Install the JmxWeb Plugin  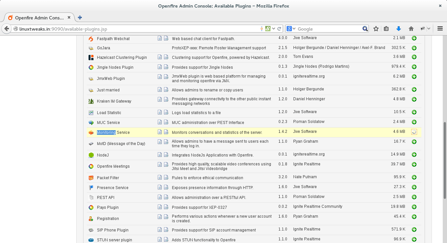414,77
